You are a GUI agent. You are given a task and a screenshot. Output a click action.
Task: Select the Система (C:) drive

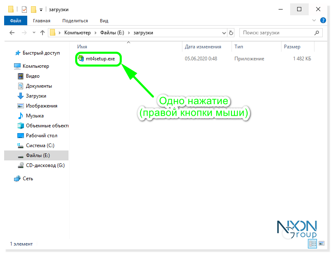[40, 146]
